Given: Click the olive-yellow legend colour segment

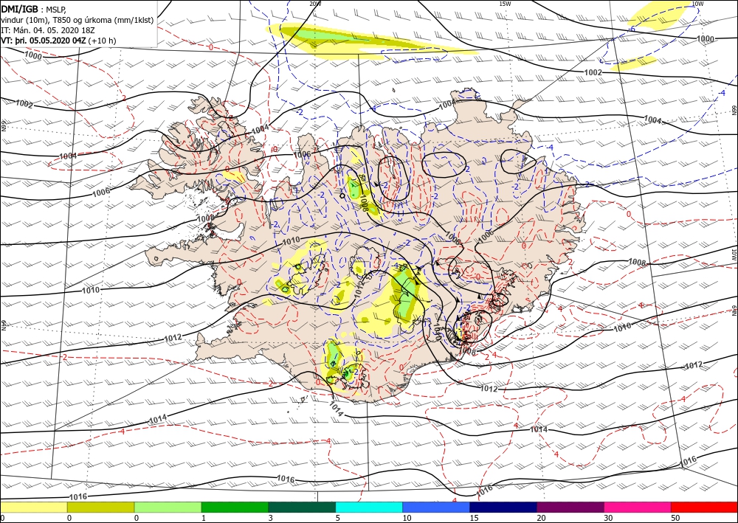Looking at the screenshot, I should pos(100,507).
